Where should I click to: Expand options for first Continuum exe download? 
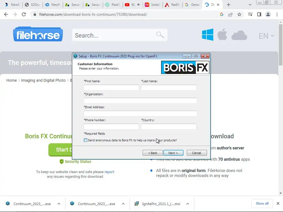(x=59, y=204)
